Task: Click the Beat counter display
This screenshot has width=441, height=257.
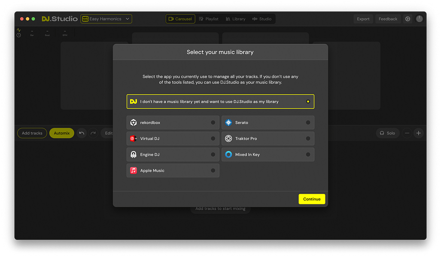Action: [47, 33]
